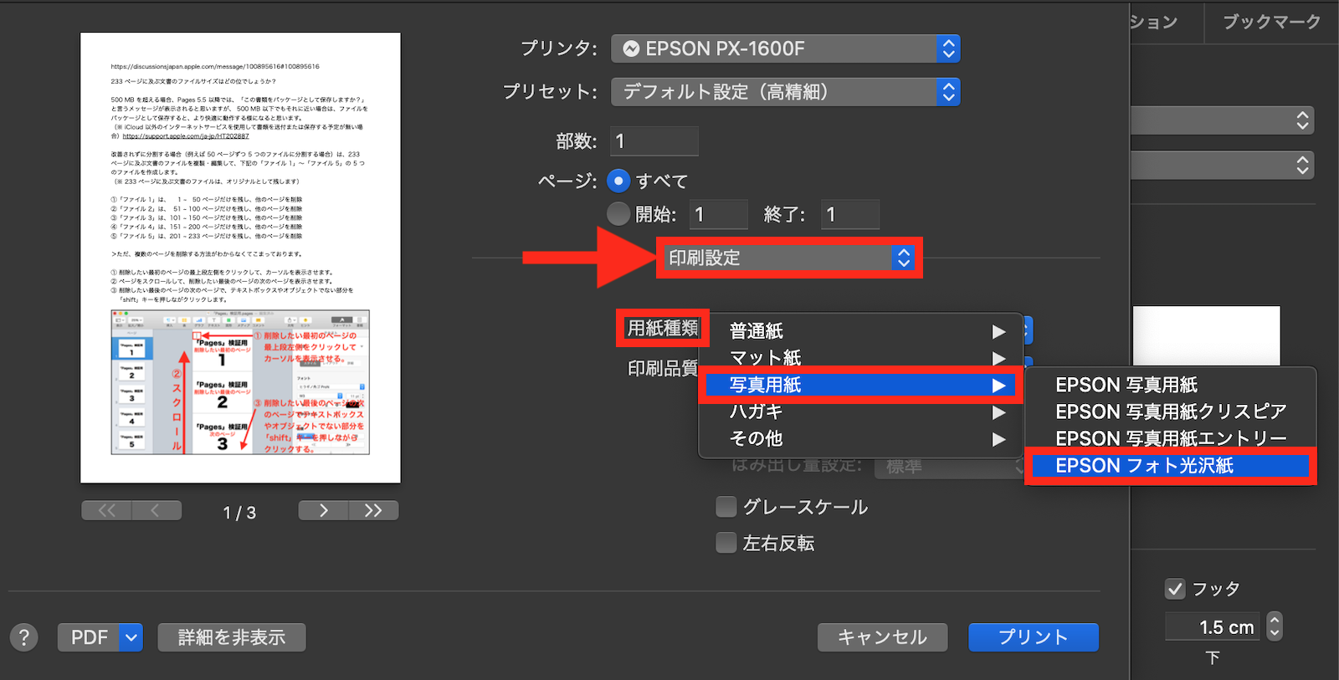Image resolution: width=1339 pixels, height=680 pixels.
Task: Select EPSON 写真用紙 submenu item
Action: point(1170,385)
